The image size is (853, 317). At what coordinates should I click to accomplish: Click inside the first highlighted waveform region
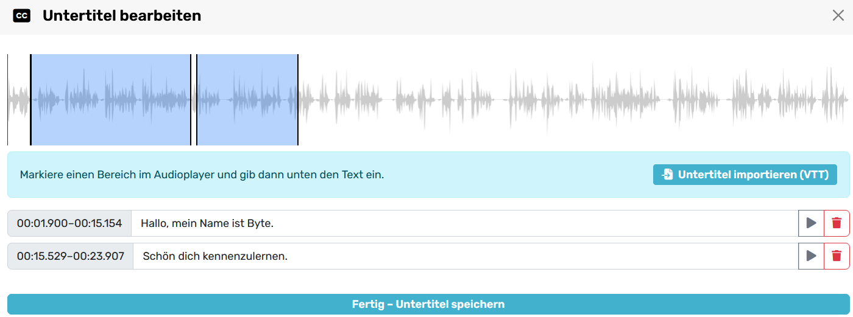(x=110, y=100)
